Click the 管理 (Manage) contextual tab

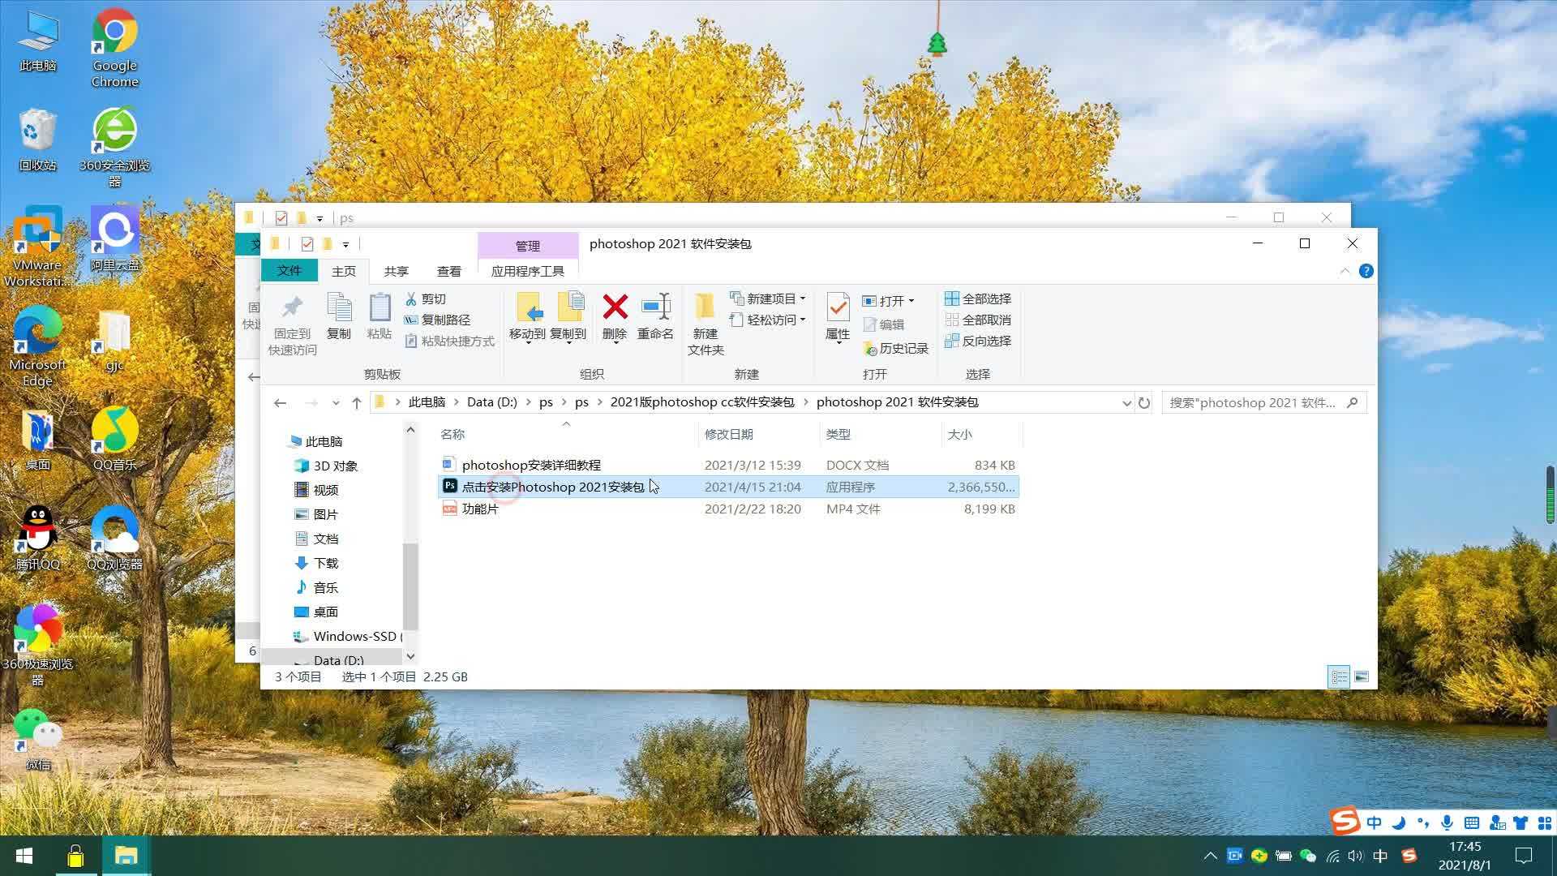(528, 246)
